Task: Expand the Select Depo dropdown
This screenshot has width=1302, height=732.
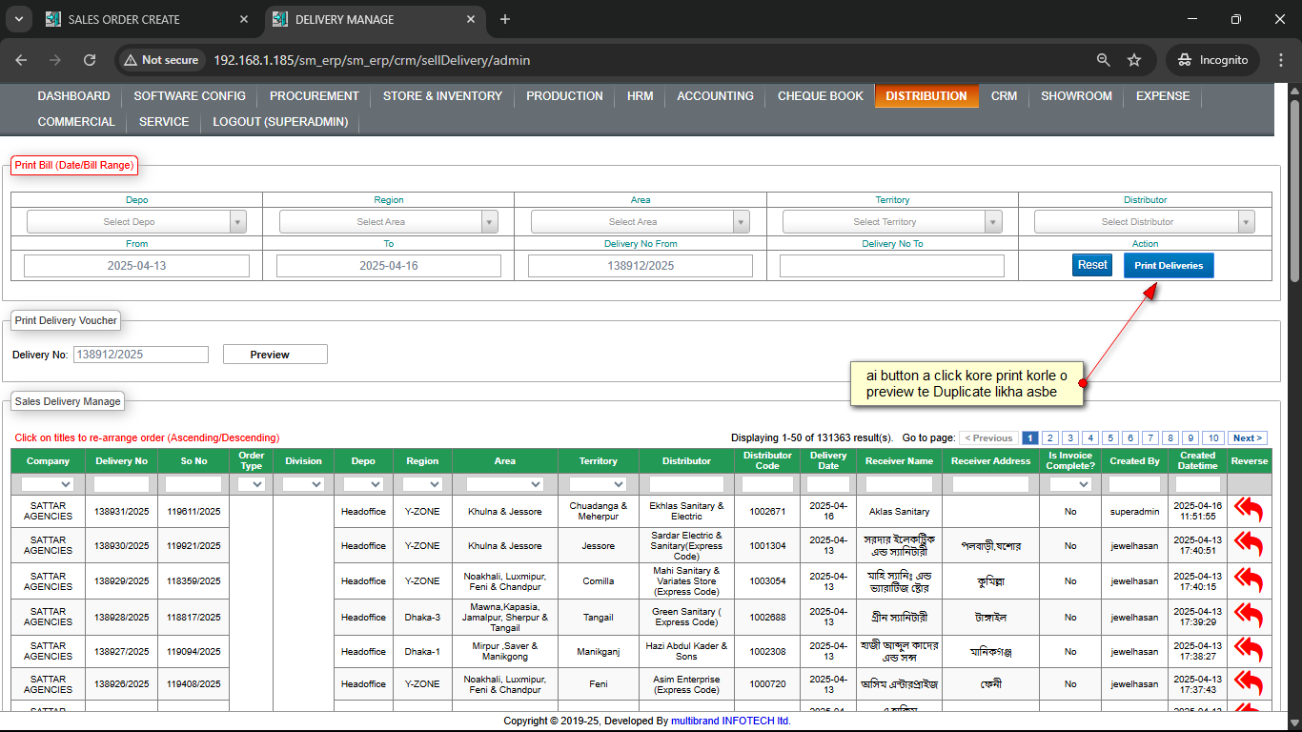Action: click(136, 222)
